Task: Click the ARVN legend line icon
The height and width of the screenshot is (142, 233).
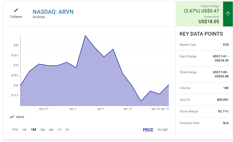Action: pyautogui.click(x=12, y=117)
